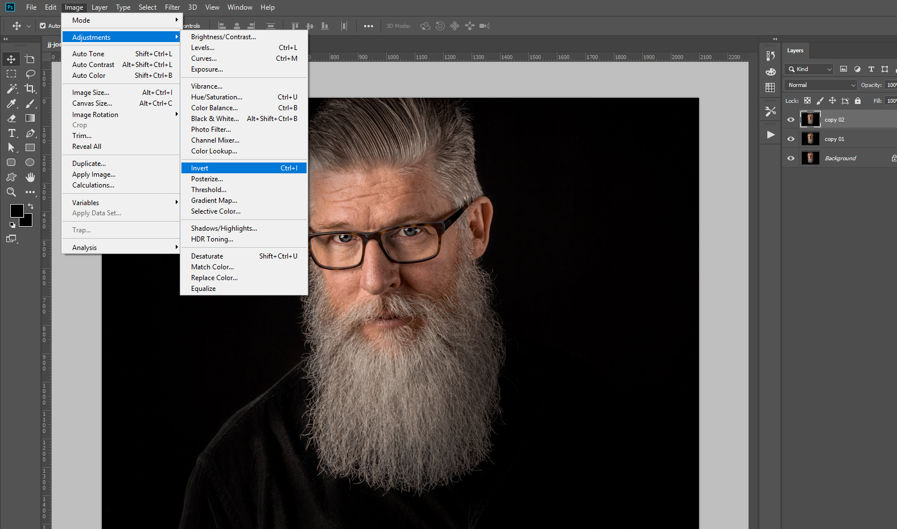The width and height of the screenshot is (897, 529).
Task: Open the layer filter Kind dropdown
Action: pyautogui.click(x=809, y=69)
